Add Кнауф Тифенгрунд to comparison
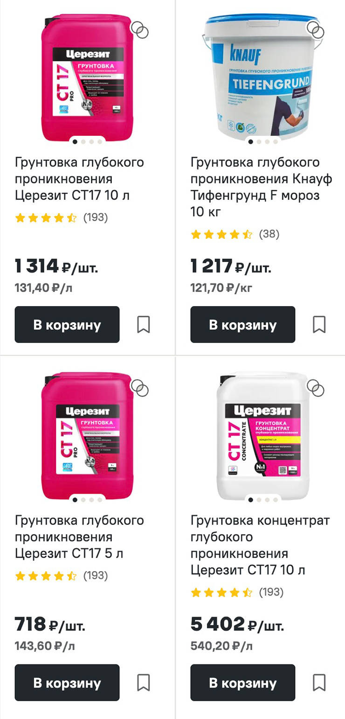 click(315, 29)
